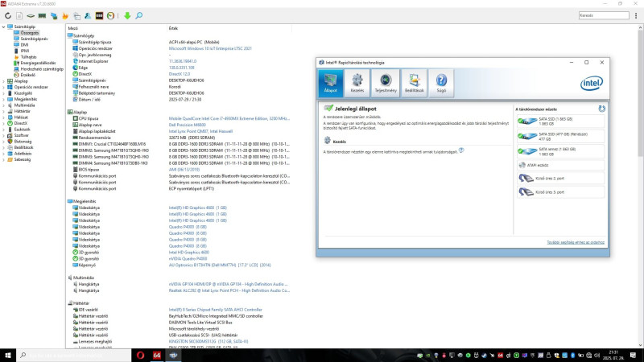
Task: Select Hordozható számítógép in the sidebar tree
Action: click(x=42, y=69)
